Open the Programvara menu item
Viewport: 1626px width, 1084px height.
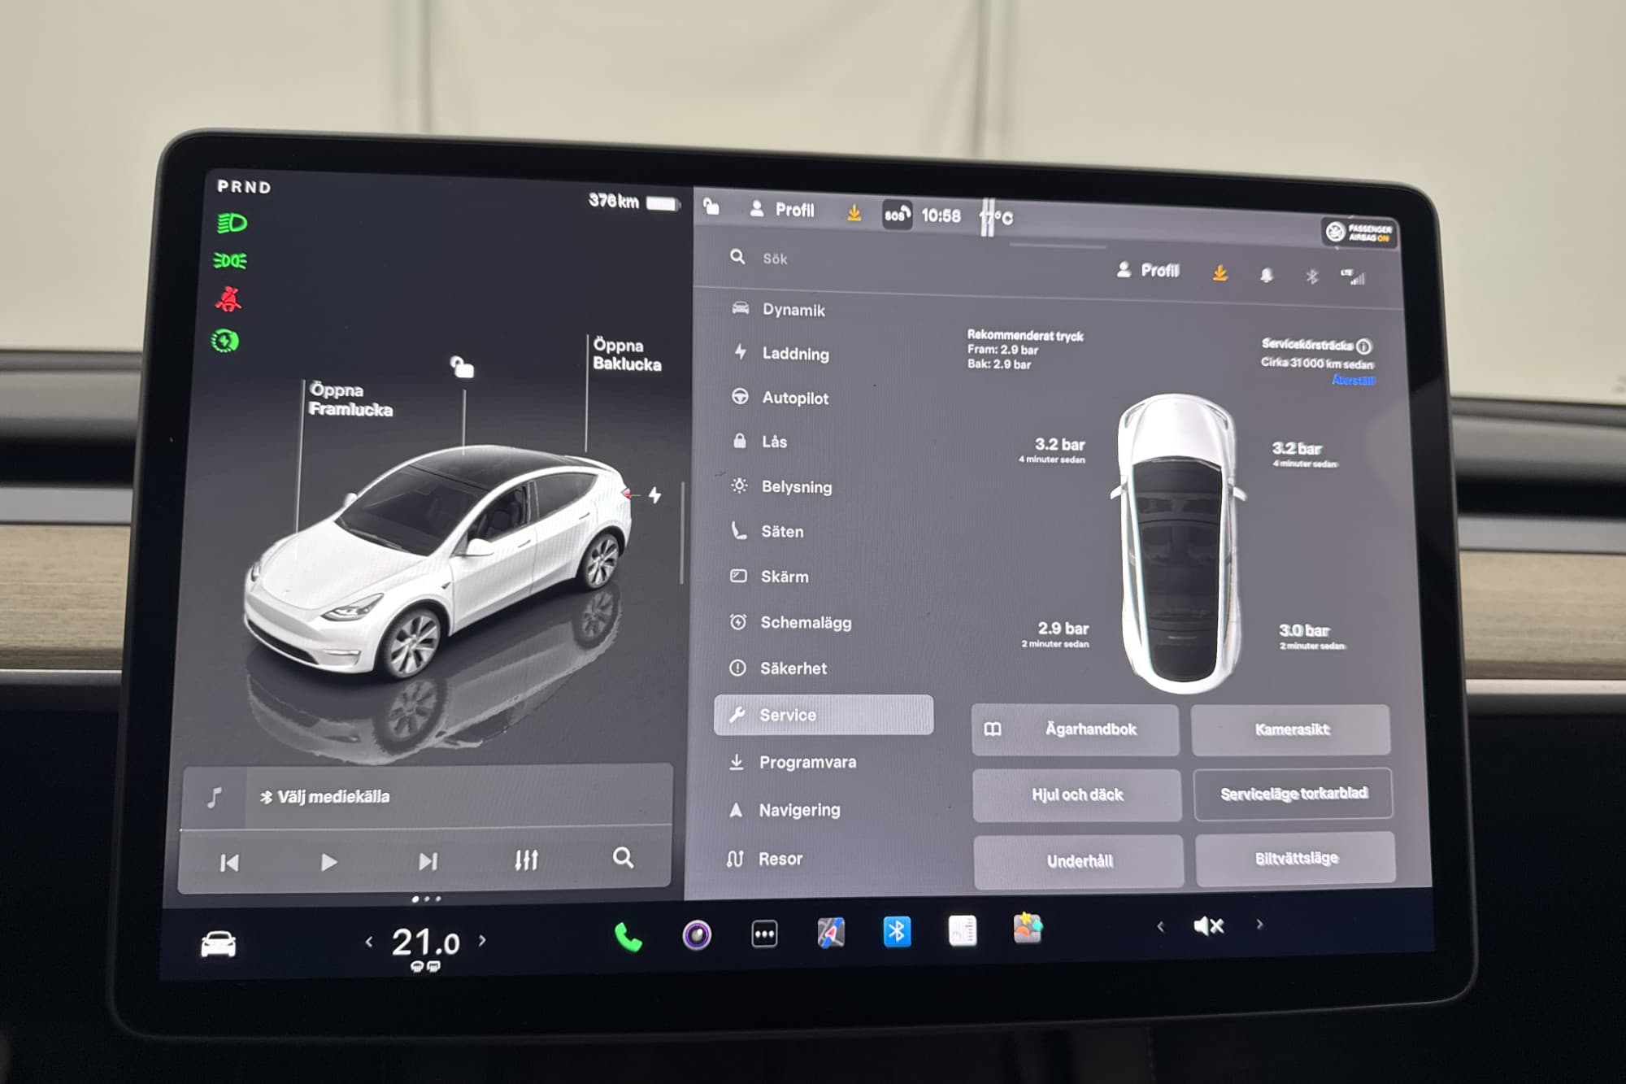click(x=806, y=762)
